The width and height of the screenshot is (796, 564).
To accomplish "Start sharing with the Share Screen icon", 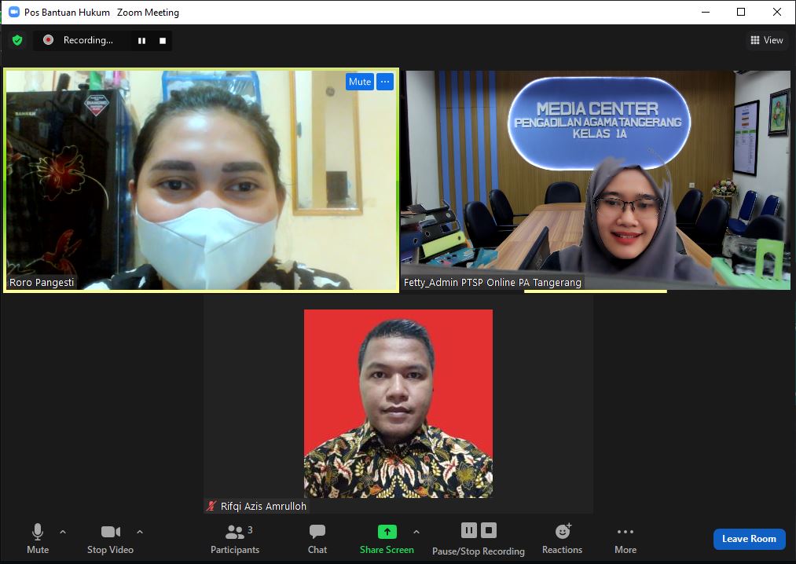I will tap(387, 533).
